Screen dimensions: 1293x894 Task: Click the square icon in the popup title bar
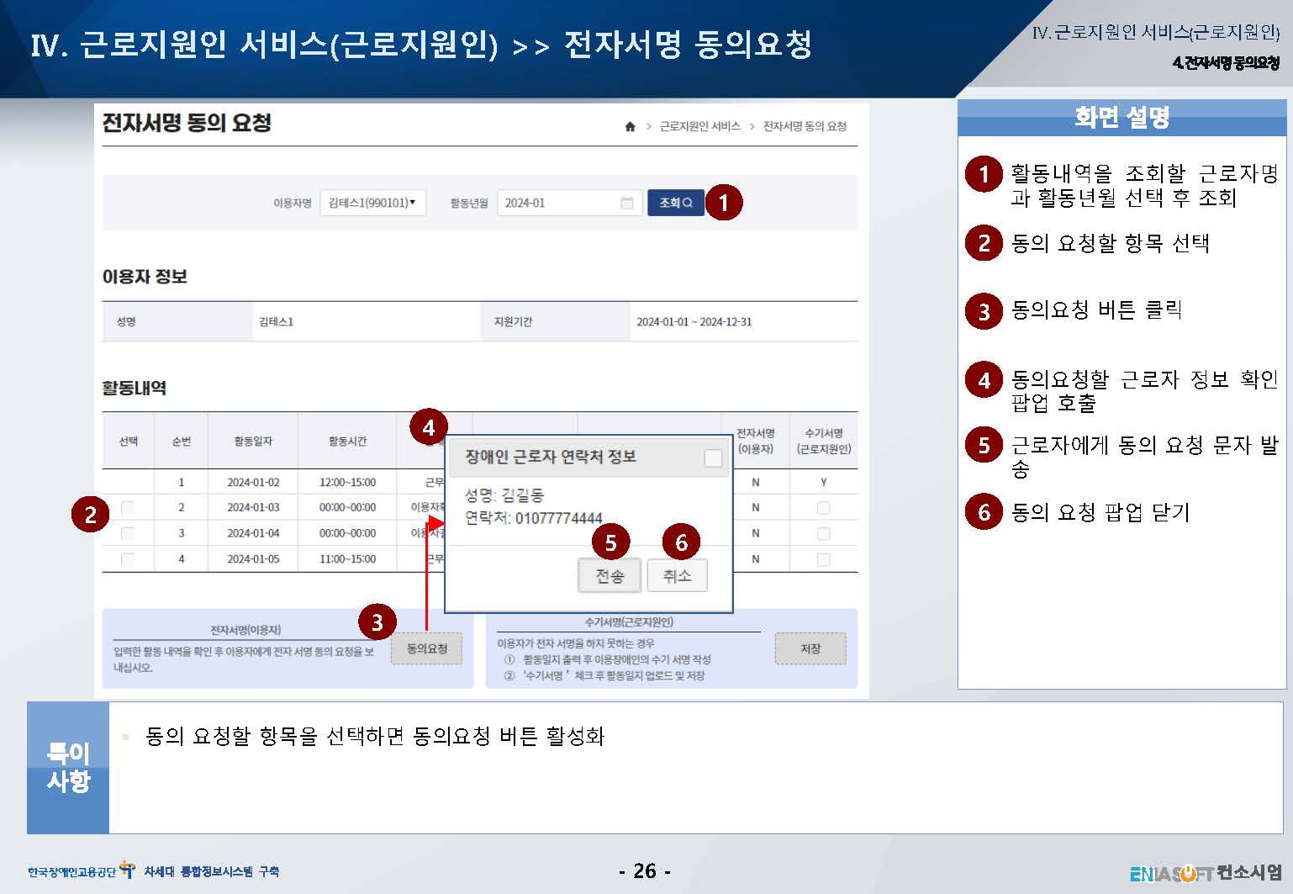point(713,458)
